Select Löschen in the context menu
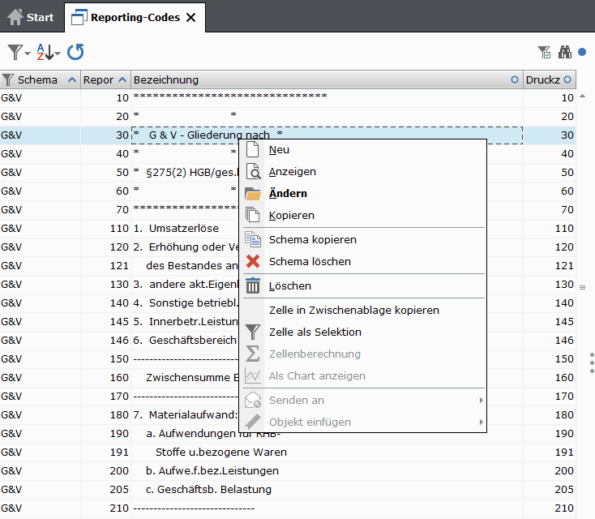595x519 pixels. pyautogui.click(x=364, y=286)
